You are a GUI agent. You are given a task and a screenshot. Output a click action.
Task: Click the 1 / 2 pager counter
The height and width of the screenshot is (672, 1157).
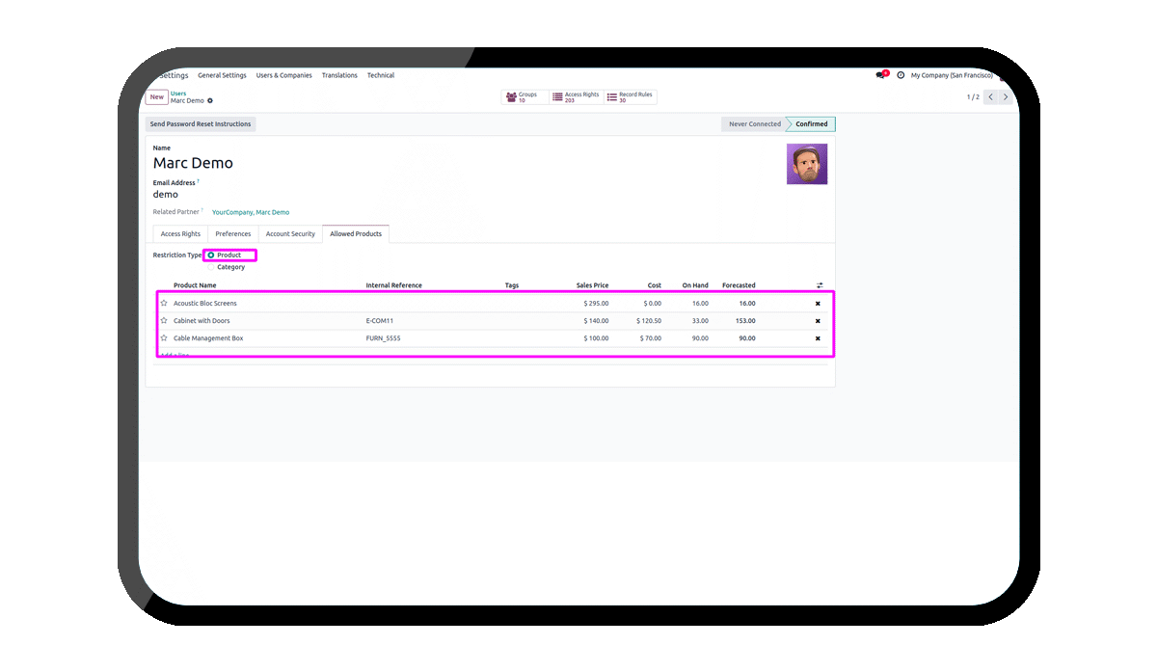coord(973,97)
